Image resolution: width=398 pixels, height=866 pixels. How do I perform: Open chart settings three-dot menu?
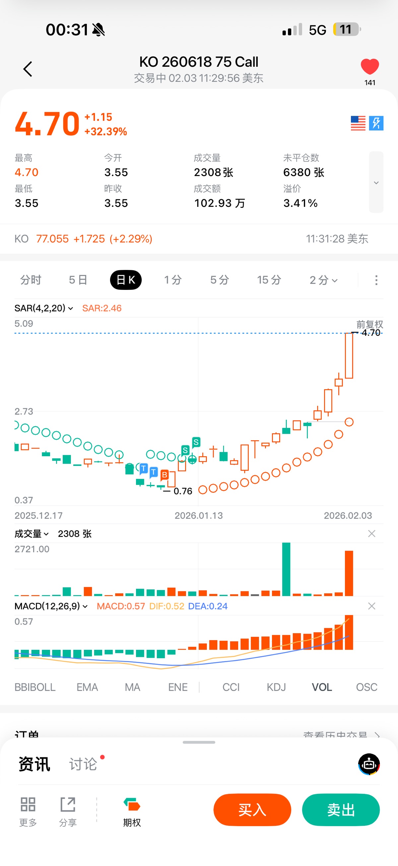point(376,280)
